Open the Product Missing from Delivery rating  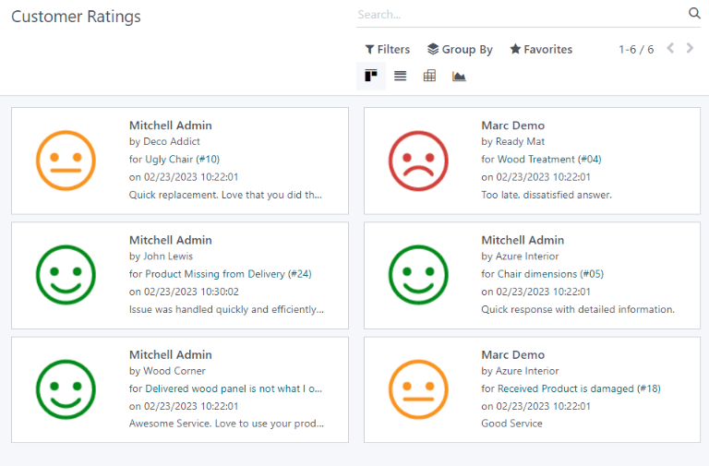228,274
